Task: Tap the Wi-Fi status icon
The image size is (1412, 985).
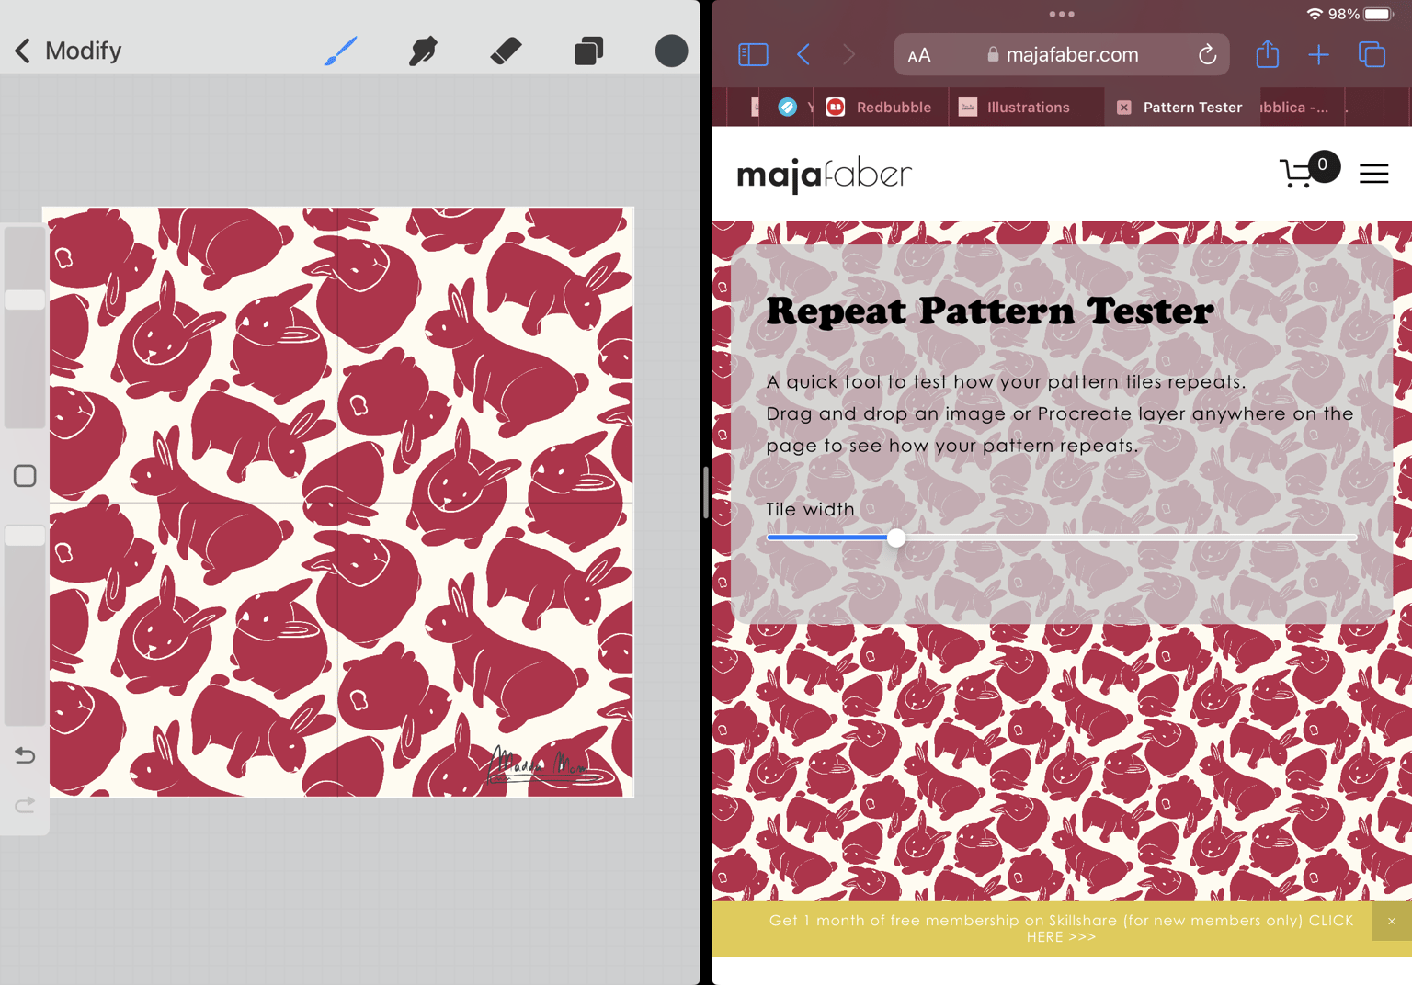Action: 1315,14
